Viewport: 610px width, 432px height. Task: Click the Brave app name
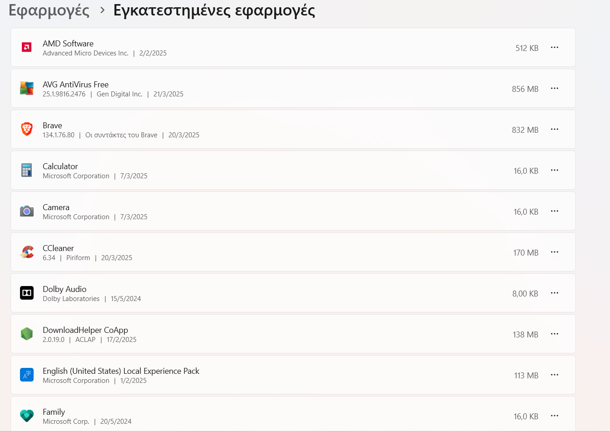click(x=52, y=126)
